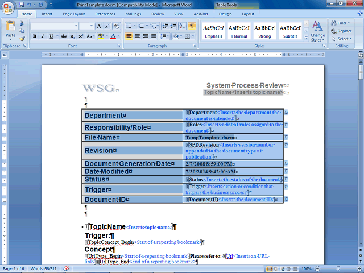364x273 pixels.
Task: Click proofing errors icon in status bar
Action: click(66, 268)
